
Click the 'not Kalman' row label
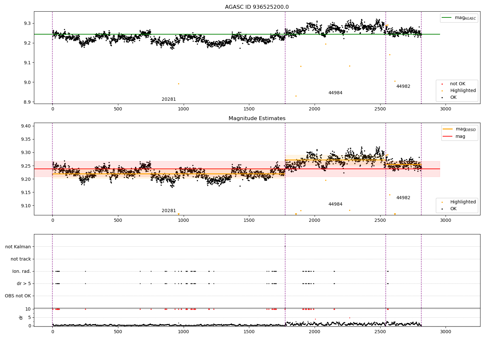pos(18,247)
